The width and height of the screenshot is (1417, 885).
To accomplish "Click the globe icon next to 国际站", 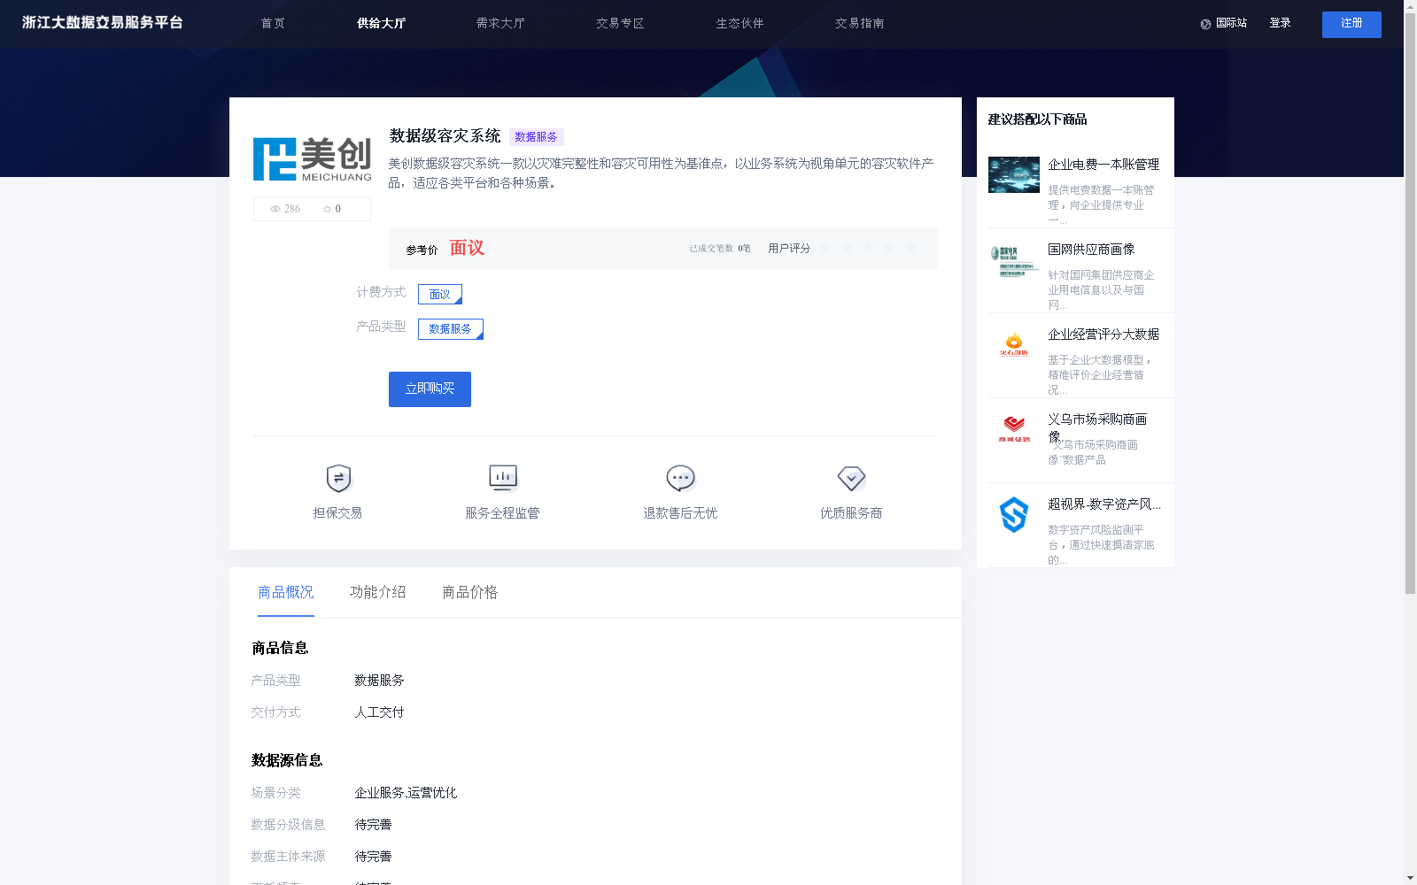I will tap(1205, 24).
